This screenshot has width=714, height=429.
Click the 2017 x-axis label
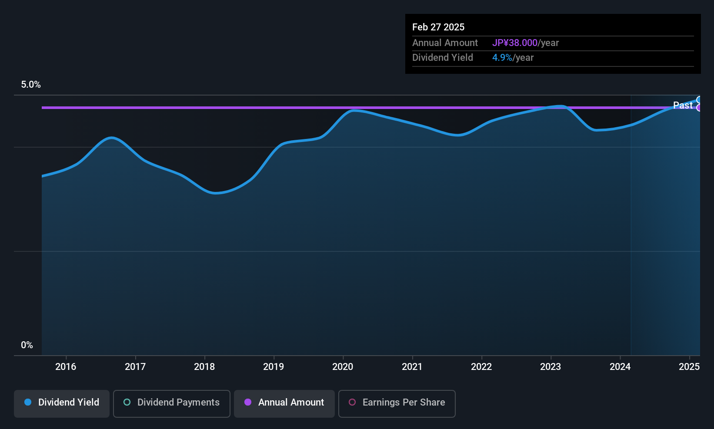click(135, 366)
